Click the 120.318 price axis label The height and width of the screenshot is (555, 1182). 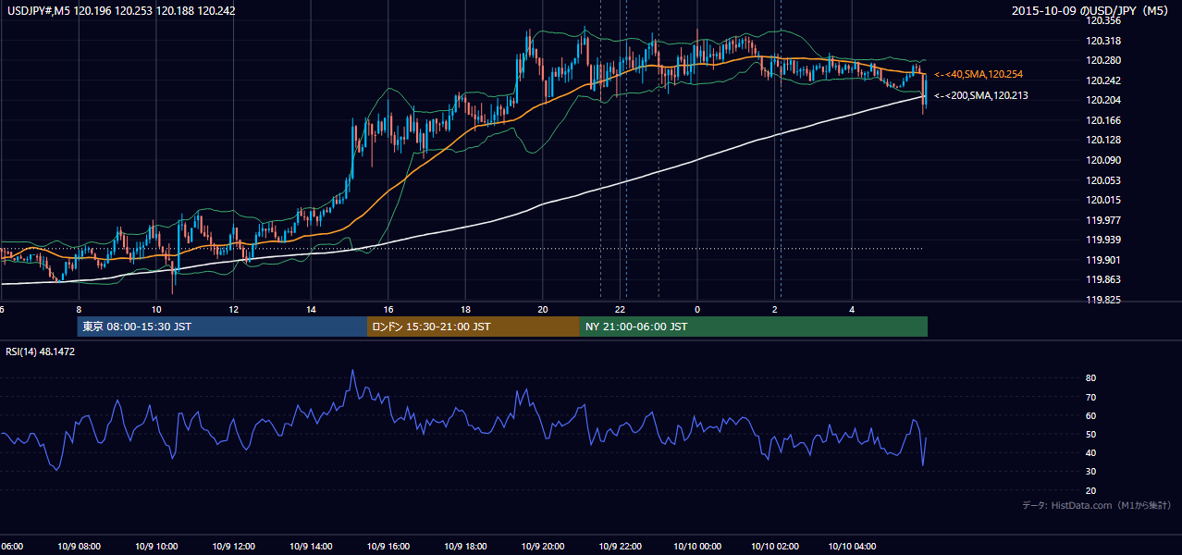[1102, 41]
